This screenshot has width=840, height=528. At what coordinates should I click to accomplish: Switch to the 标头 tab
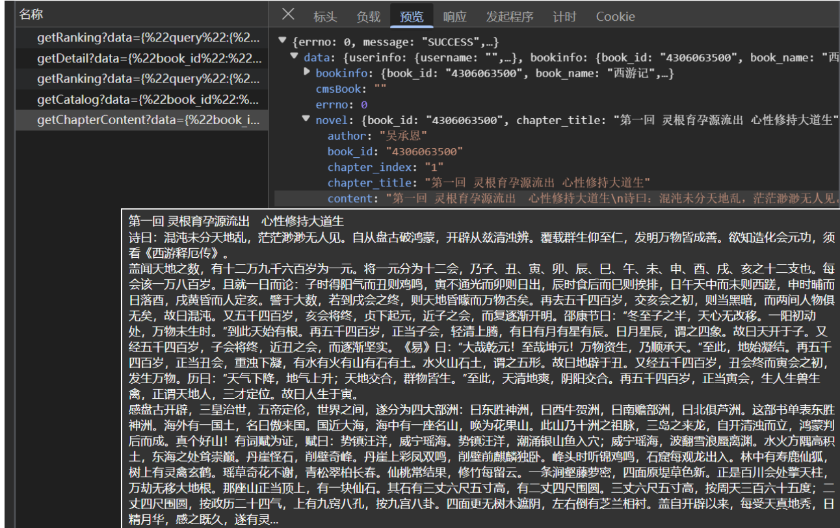coord(325,17)
